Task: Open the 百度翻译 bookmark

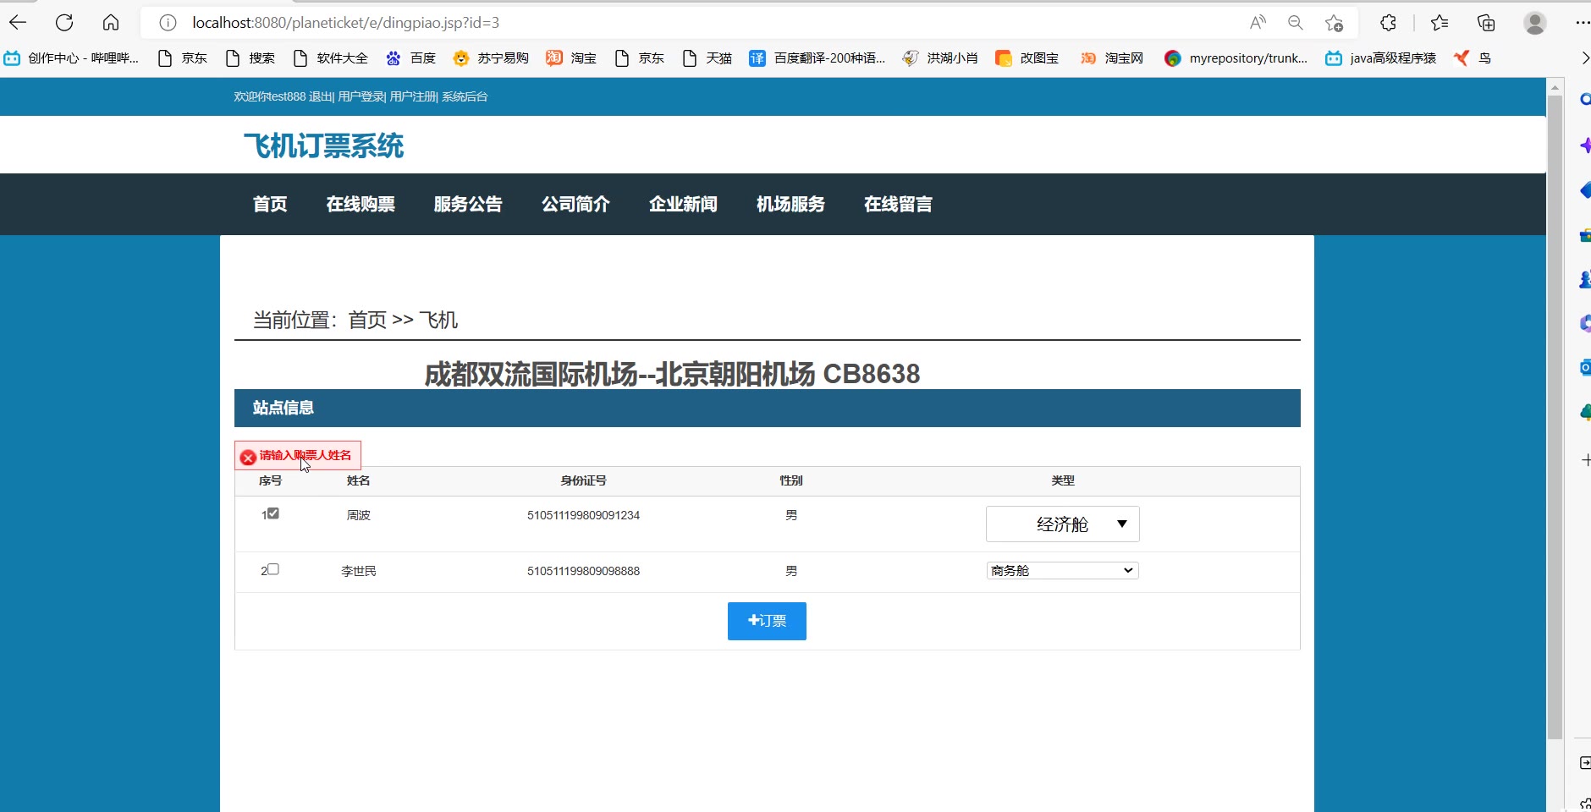Action: [x=818, y=58]
